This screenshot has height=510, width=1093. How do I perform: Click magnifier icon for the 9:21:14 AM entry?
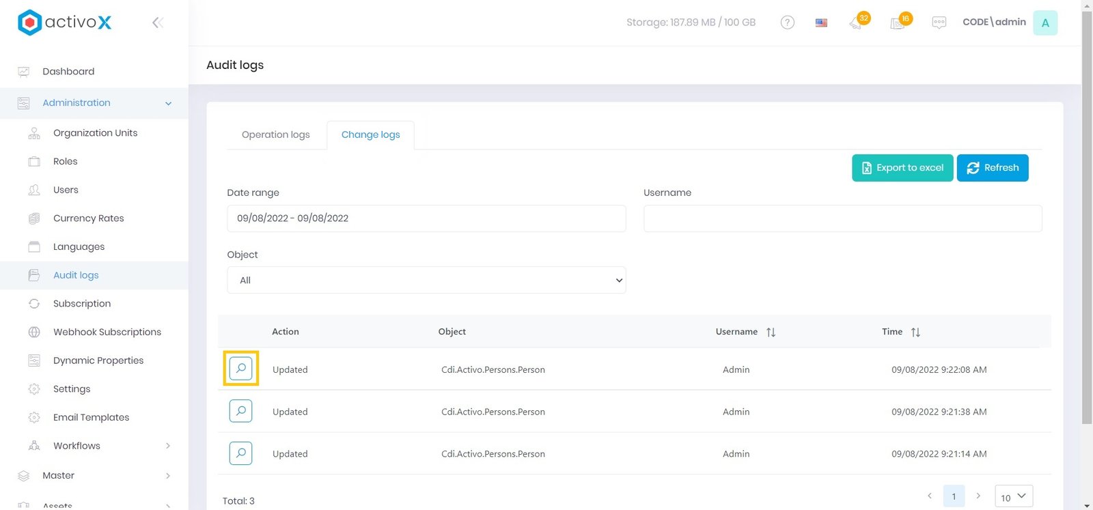[x=240, y=453]
